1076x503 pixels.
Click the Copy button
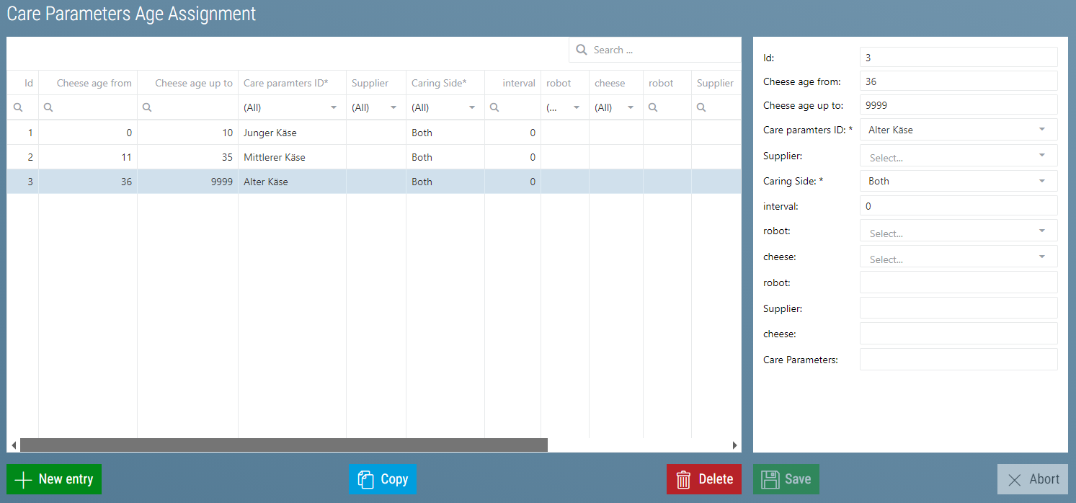(382, 478)
